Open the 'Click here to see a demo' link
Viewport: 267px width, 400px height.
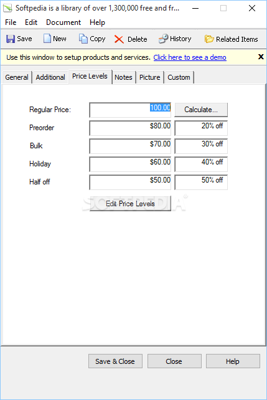coord(190,57)
